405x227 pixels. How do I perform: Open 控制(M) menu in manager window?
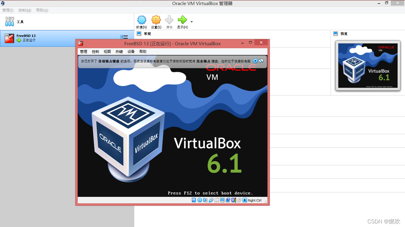pyautogui.click(x=25, y=10)
